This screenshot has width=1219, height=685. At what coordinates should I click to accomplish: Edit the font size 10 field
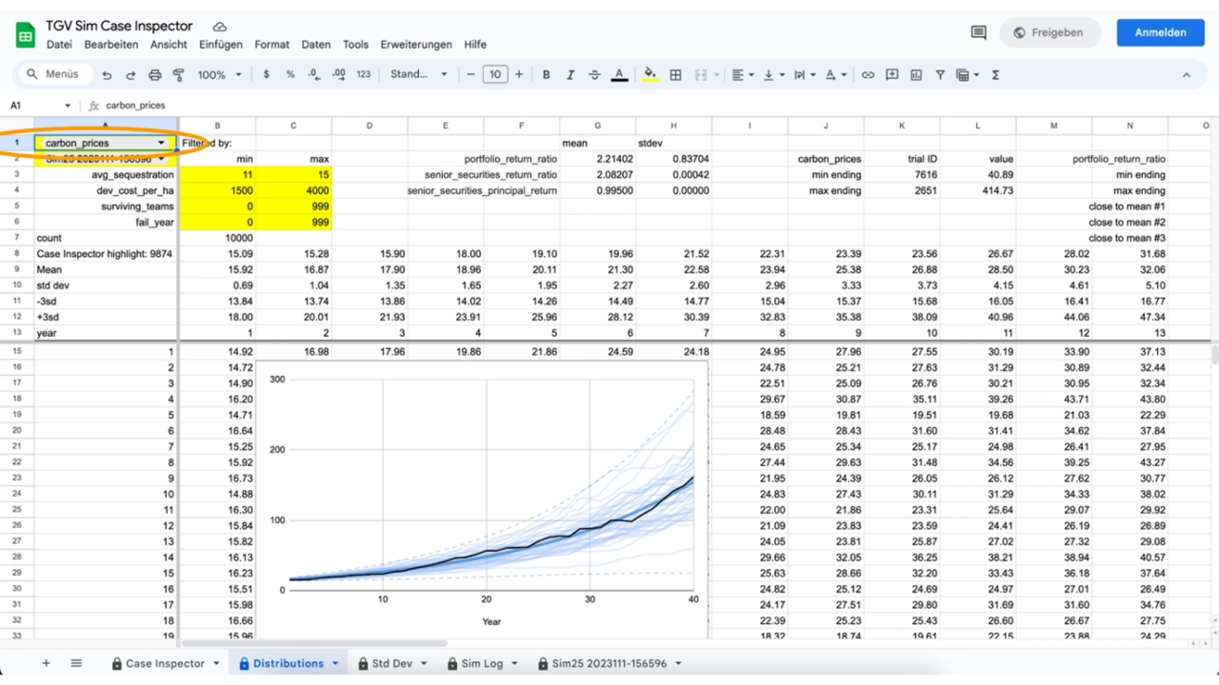[495, 74]
